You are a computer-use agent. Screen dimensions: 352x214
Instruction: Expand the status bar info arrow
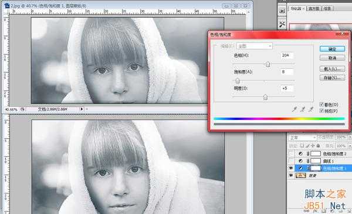[x=82, y=109]
